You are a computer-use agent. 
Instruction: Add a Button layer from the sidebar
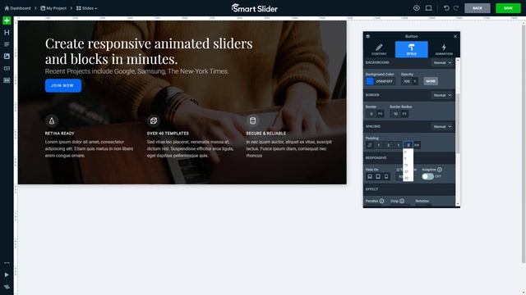(x=7, y=68)
